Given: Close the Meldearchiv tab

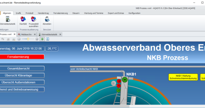Looking at the screenshot, I should [35, 35].
